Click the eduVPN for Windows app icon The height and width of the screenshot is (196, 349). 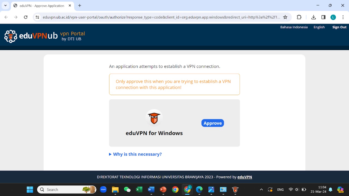(x=154, y=118)
